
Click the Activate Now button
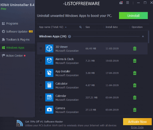(x=137, y=122)
